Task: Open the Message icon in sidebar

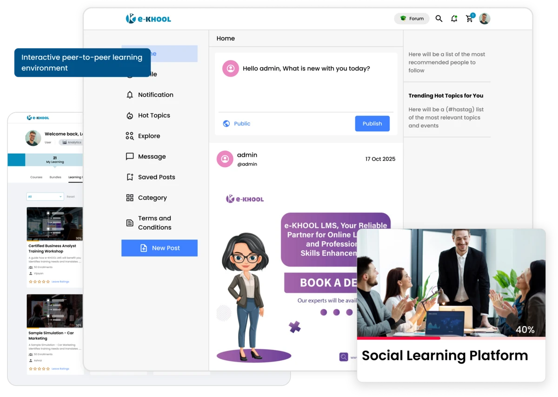Action: [129, 156]
